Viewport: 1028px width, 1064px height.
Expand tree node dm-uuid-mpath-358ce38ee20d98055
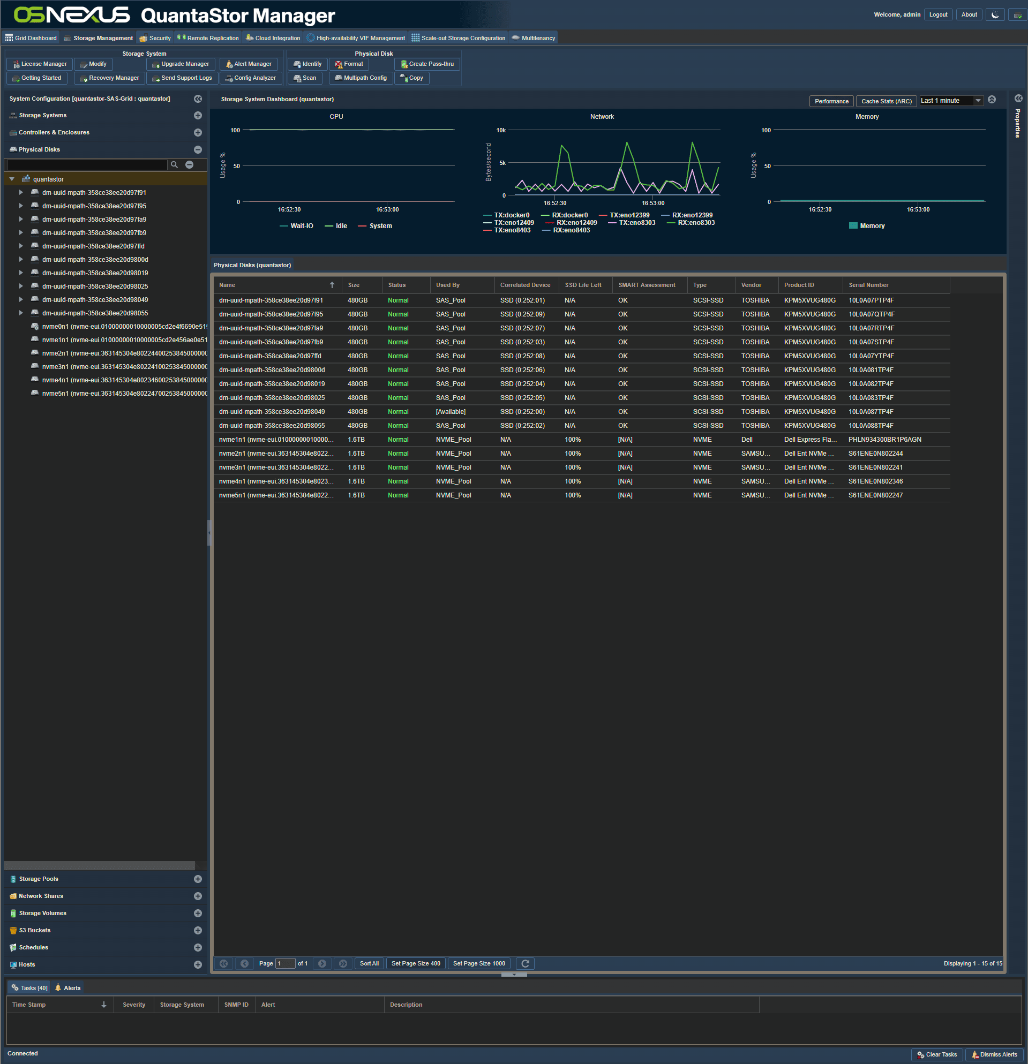(x=21, y=313)
